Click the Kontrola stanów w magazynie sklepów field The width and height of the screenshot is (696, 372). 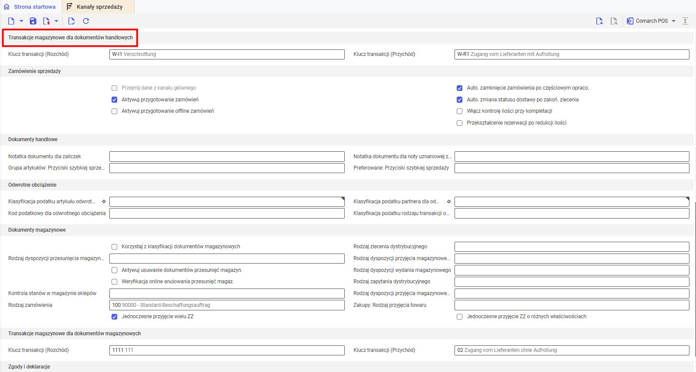[x=227, y=293]
